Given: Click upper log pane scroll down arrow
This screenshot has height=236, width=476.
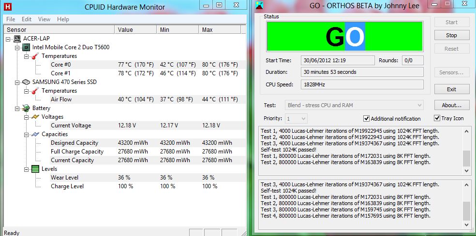Looking at the screenshot, I should coord(467,170).
